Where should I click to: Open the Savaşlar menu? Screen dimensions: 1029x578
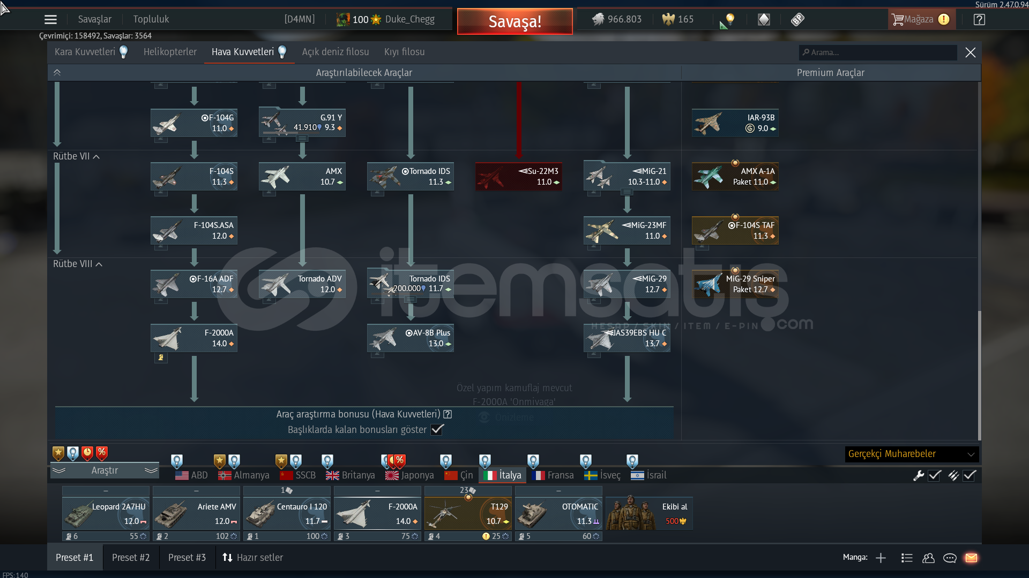[x=95, y=19]
